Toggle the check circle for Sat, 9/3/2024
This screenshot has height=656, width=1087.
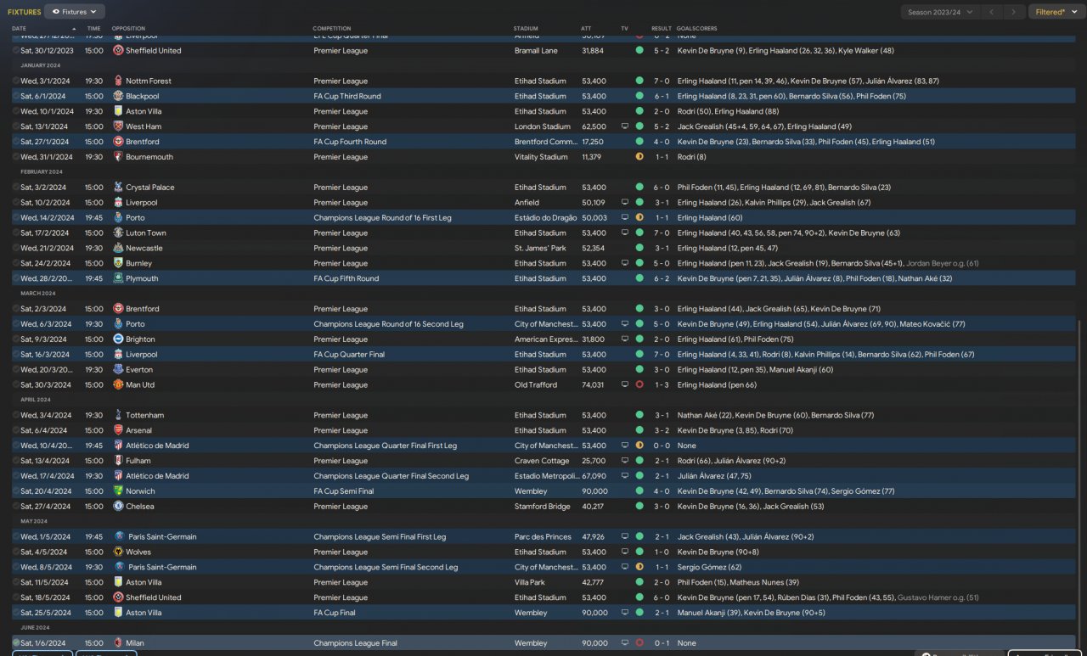[16, 339]
